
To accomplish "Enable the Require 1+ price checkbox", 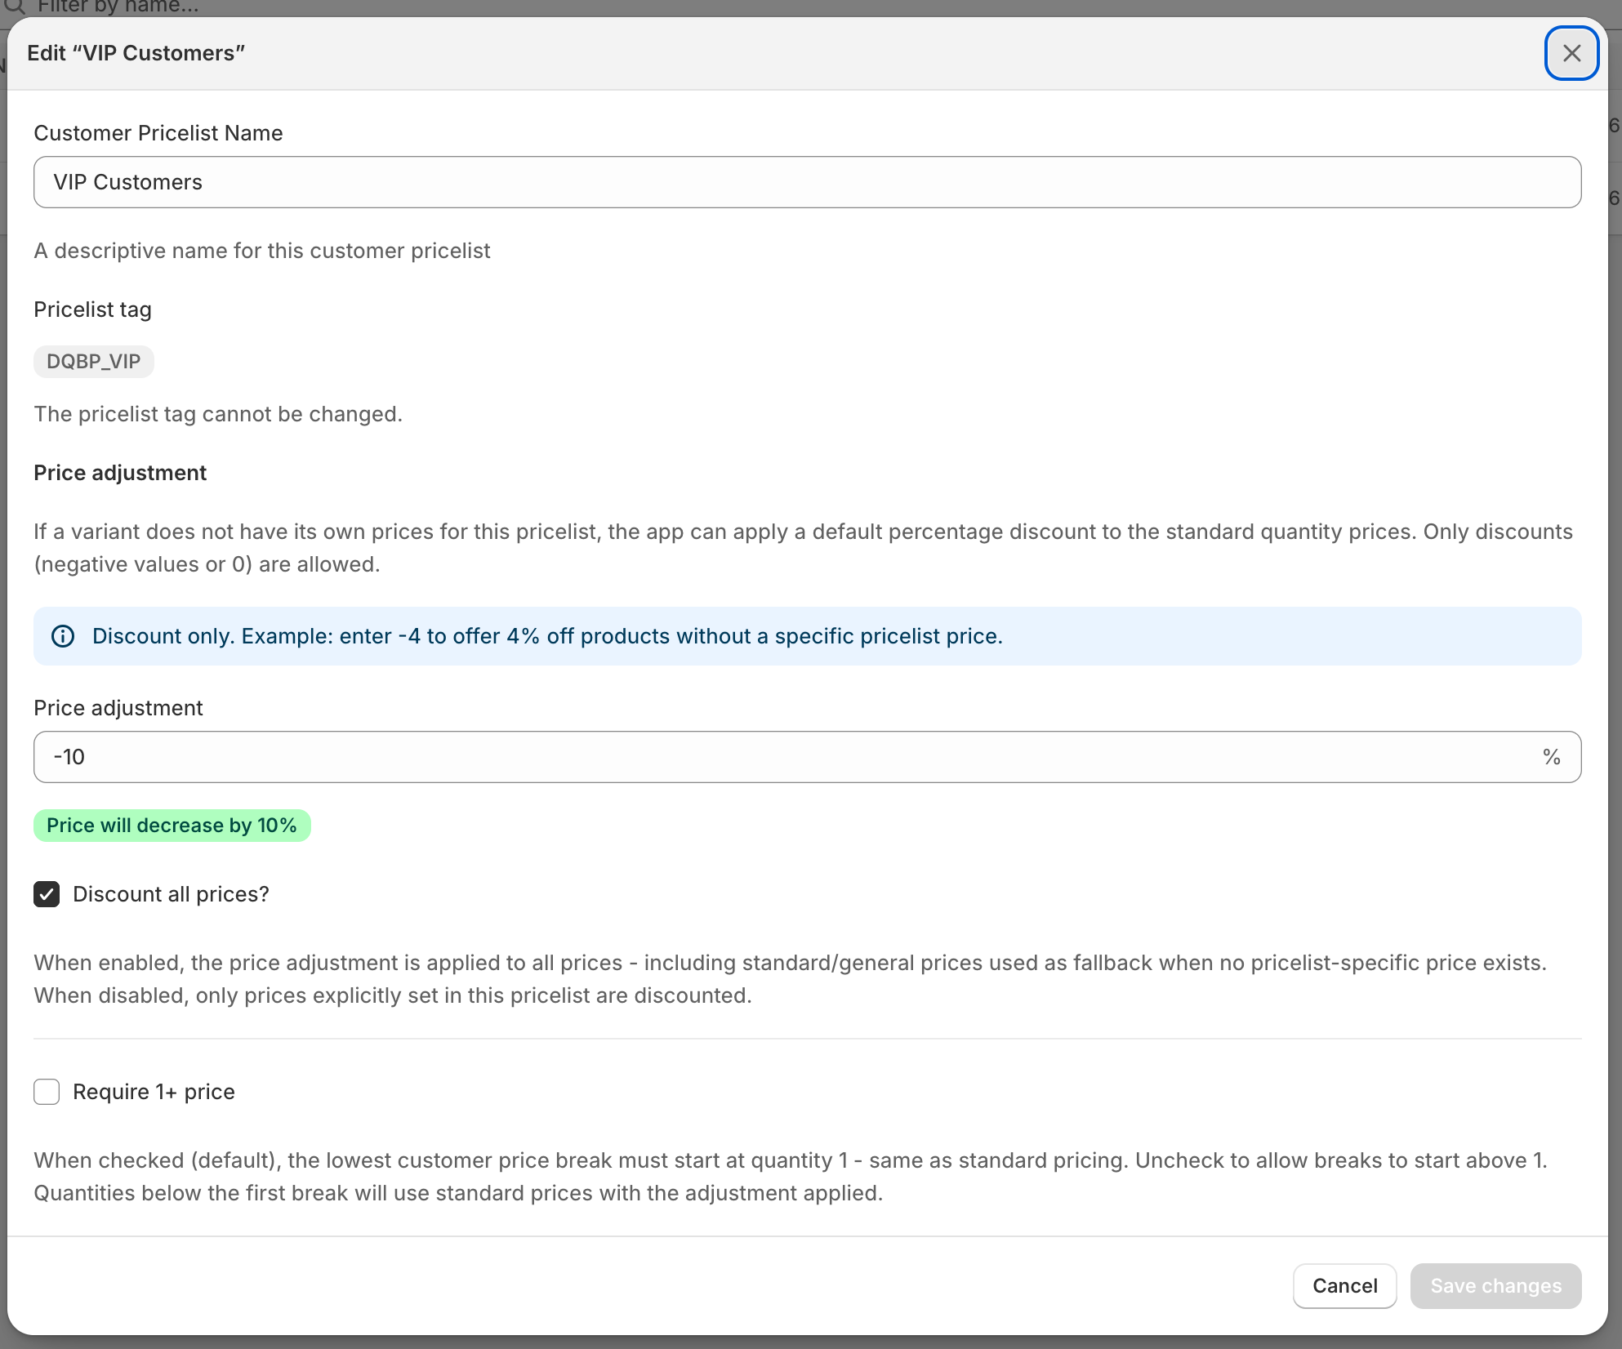I will tap(47, 1092).
